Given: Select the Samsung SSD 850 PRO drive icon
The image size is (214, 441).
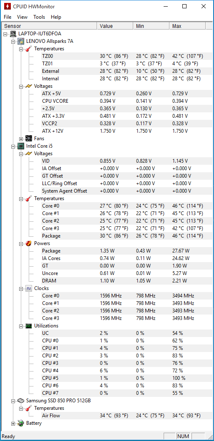Looking at the screenshot, I should [x=20, y=401].
